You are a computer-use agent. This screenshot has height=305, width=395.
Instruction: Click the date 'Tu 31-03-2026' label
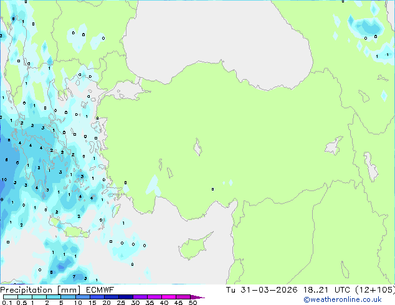pos(262,290)
